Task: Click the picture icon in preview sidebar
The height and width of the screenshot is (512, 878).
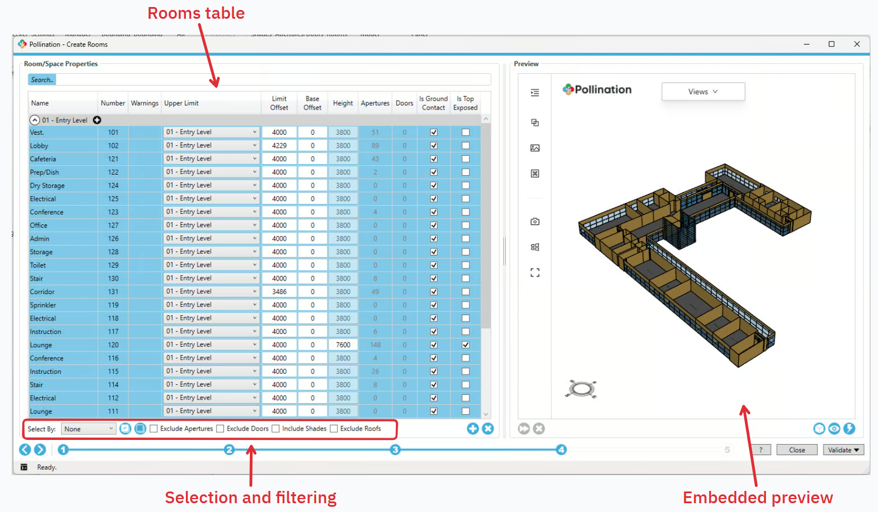Action: pos(535,148)
